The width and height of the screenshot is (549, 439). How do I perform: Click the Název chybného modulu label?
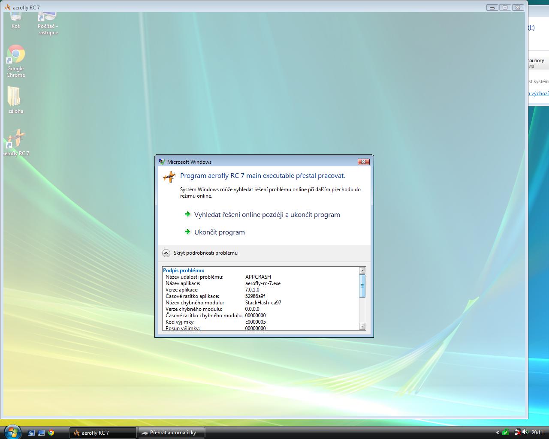(194, 303)
